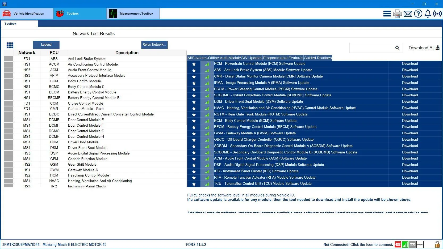443x249 pixels.
Task: Download the BCM Software Update
Action: click(x=410, y=121)
